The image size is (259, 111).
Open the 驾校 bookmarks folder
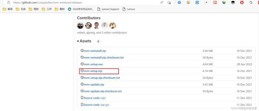tap(34, 9)
